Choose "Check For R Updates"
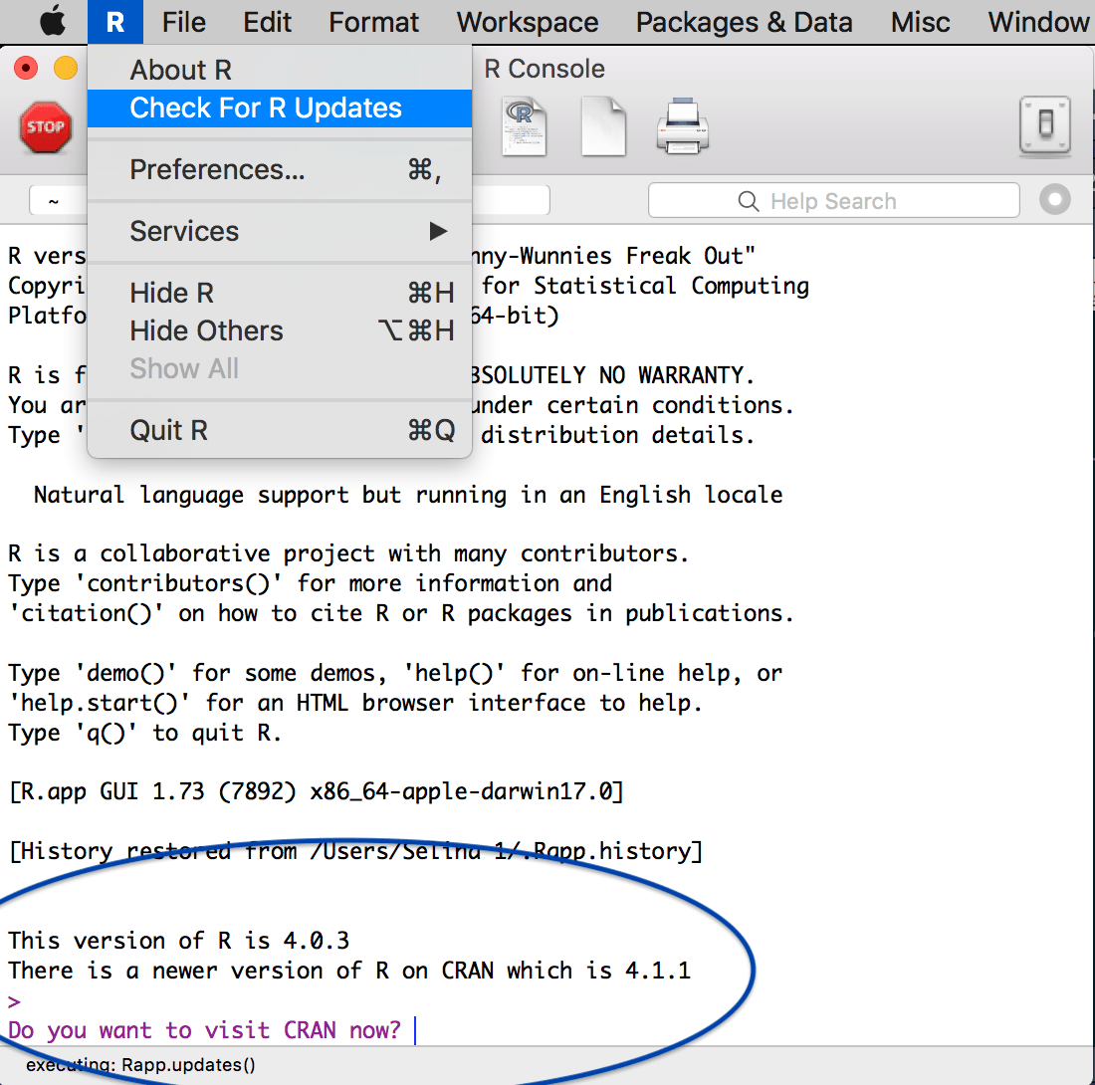The width and height of the screenshot is (1095, 1085). pyautogui.click(x=246, y=108)
